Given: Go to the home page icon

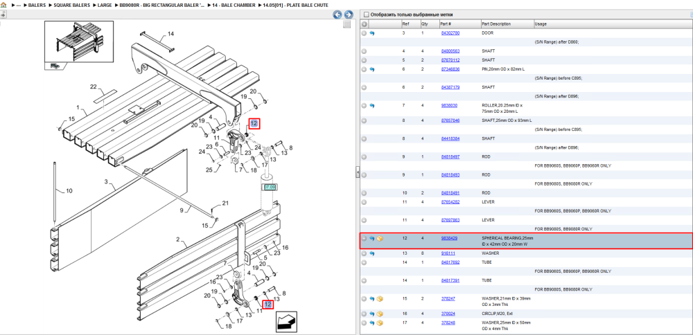Looking at the screenshot, I should pyautogui.click(x=4, y=4).
